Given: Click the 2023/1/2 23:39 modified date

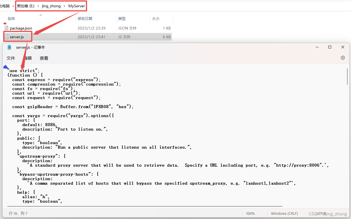Looking at the screenshot, I should [x=91, y=28].
